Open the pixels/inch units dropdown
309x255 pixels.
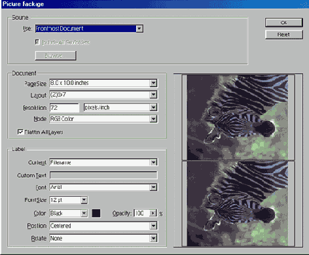120,107
